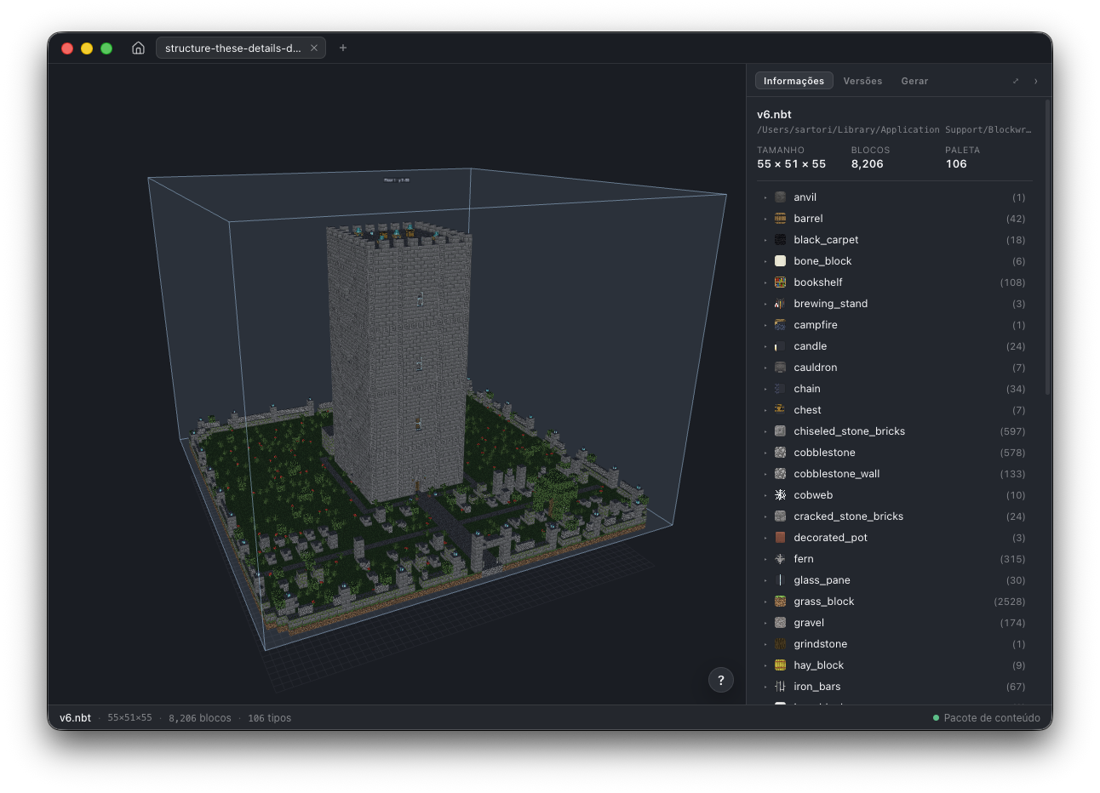Collapse side panel with right chevron
1100x793 pixels.
[x=1036, y=81]
